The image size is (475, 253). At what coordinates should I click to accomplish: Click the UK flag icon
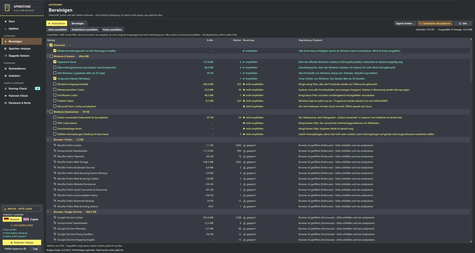[26, 219]
